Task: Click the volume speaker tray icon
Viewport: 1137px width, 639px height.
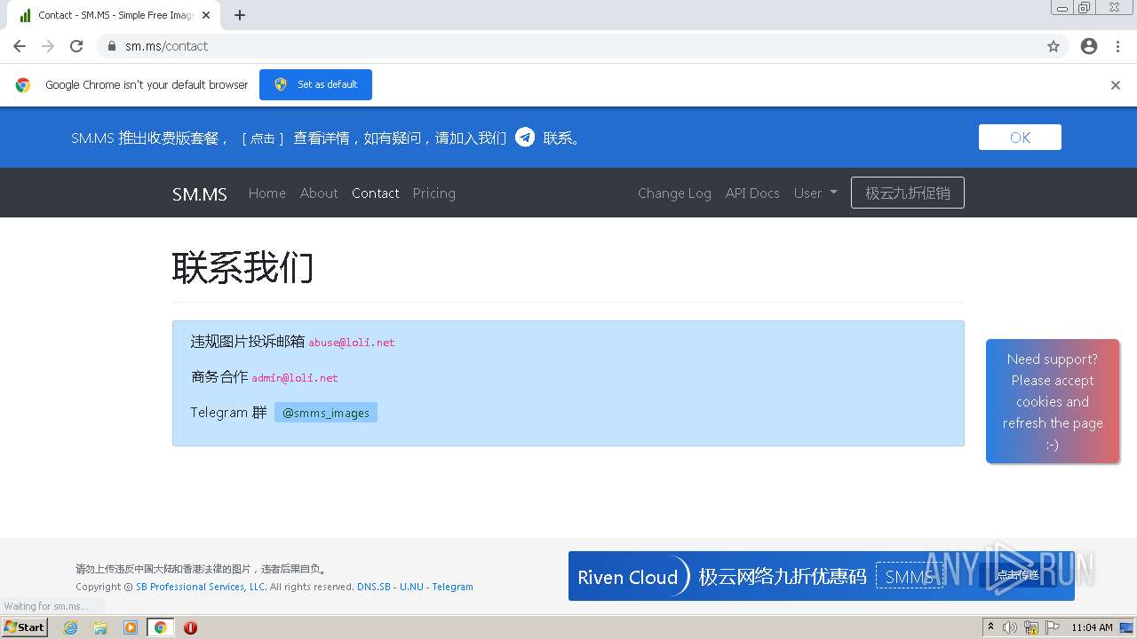Action: (x=1010, y=627)
